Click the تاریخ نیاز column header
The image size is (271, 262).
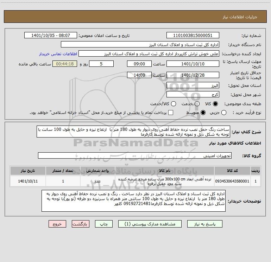click(x=28, y=171)
